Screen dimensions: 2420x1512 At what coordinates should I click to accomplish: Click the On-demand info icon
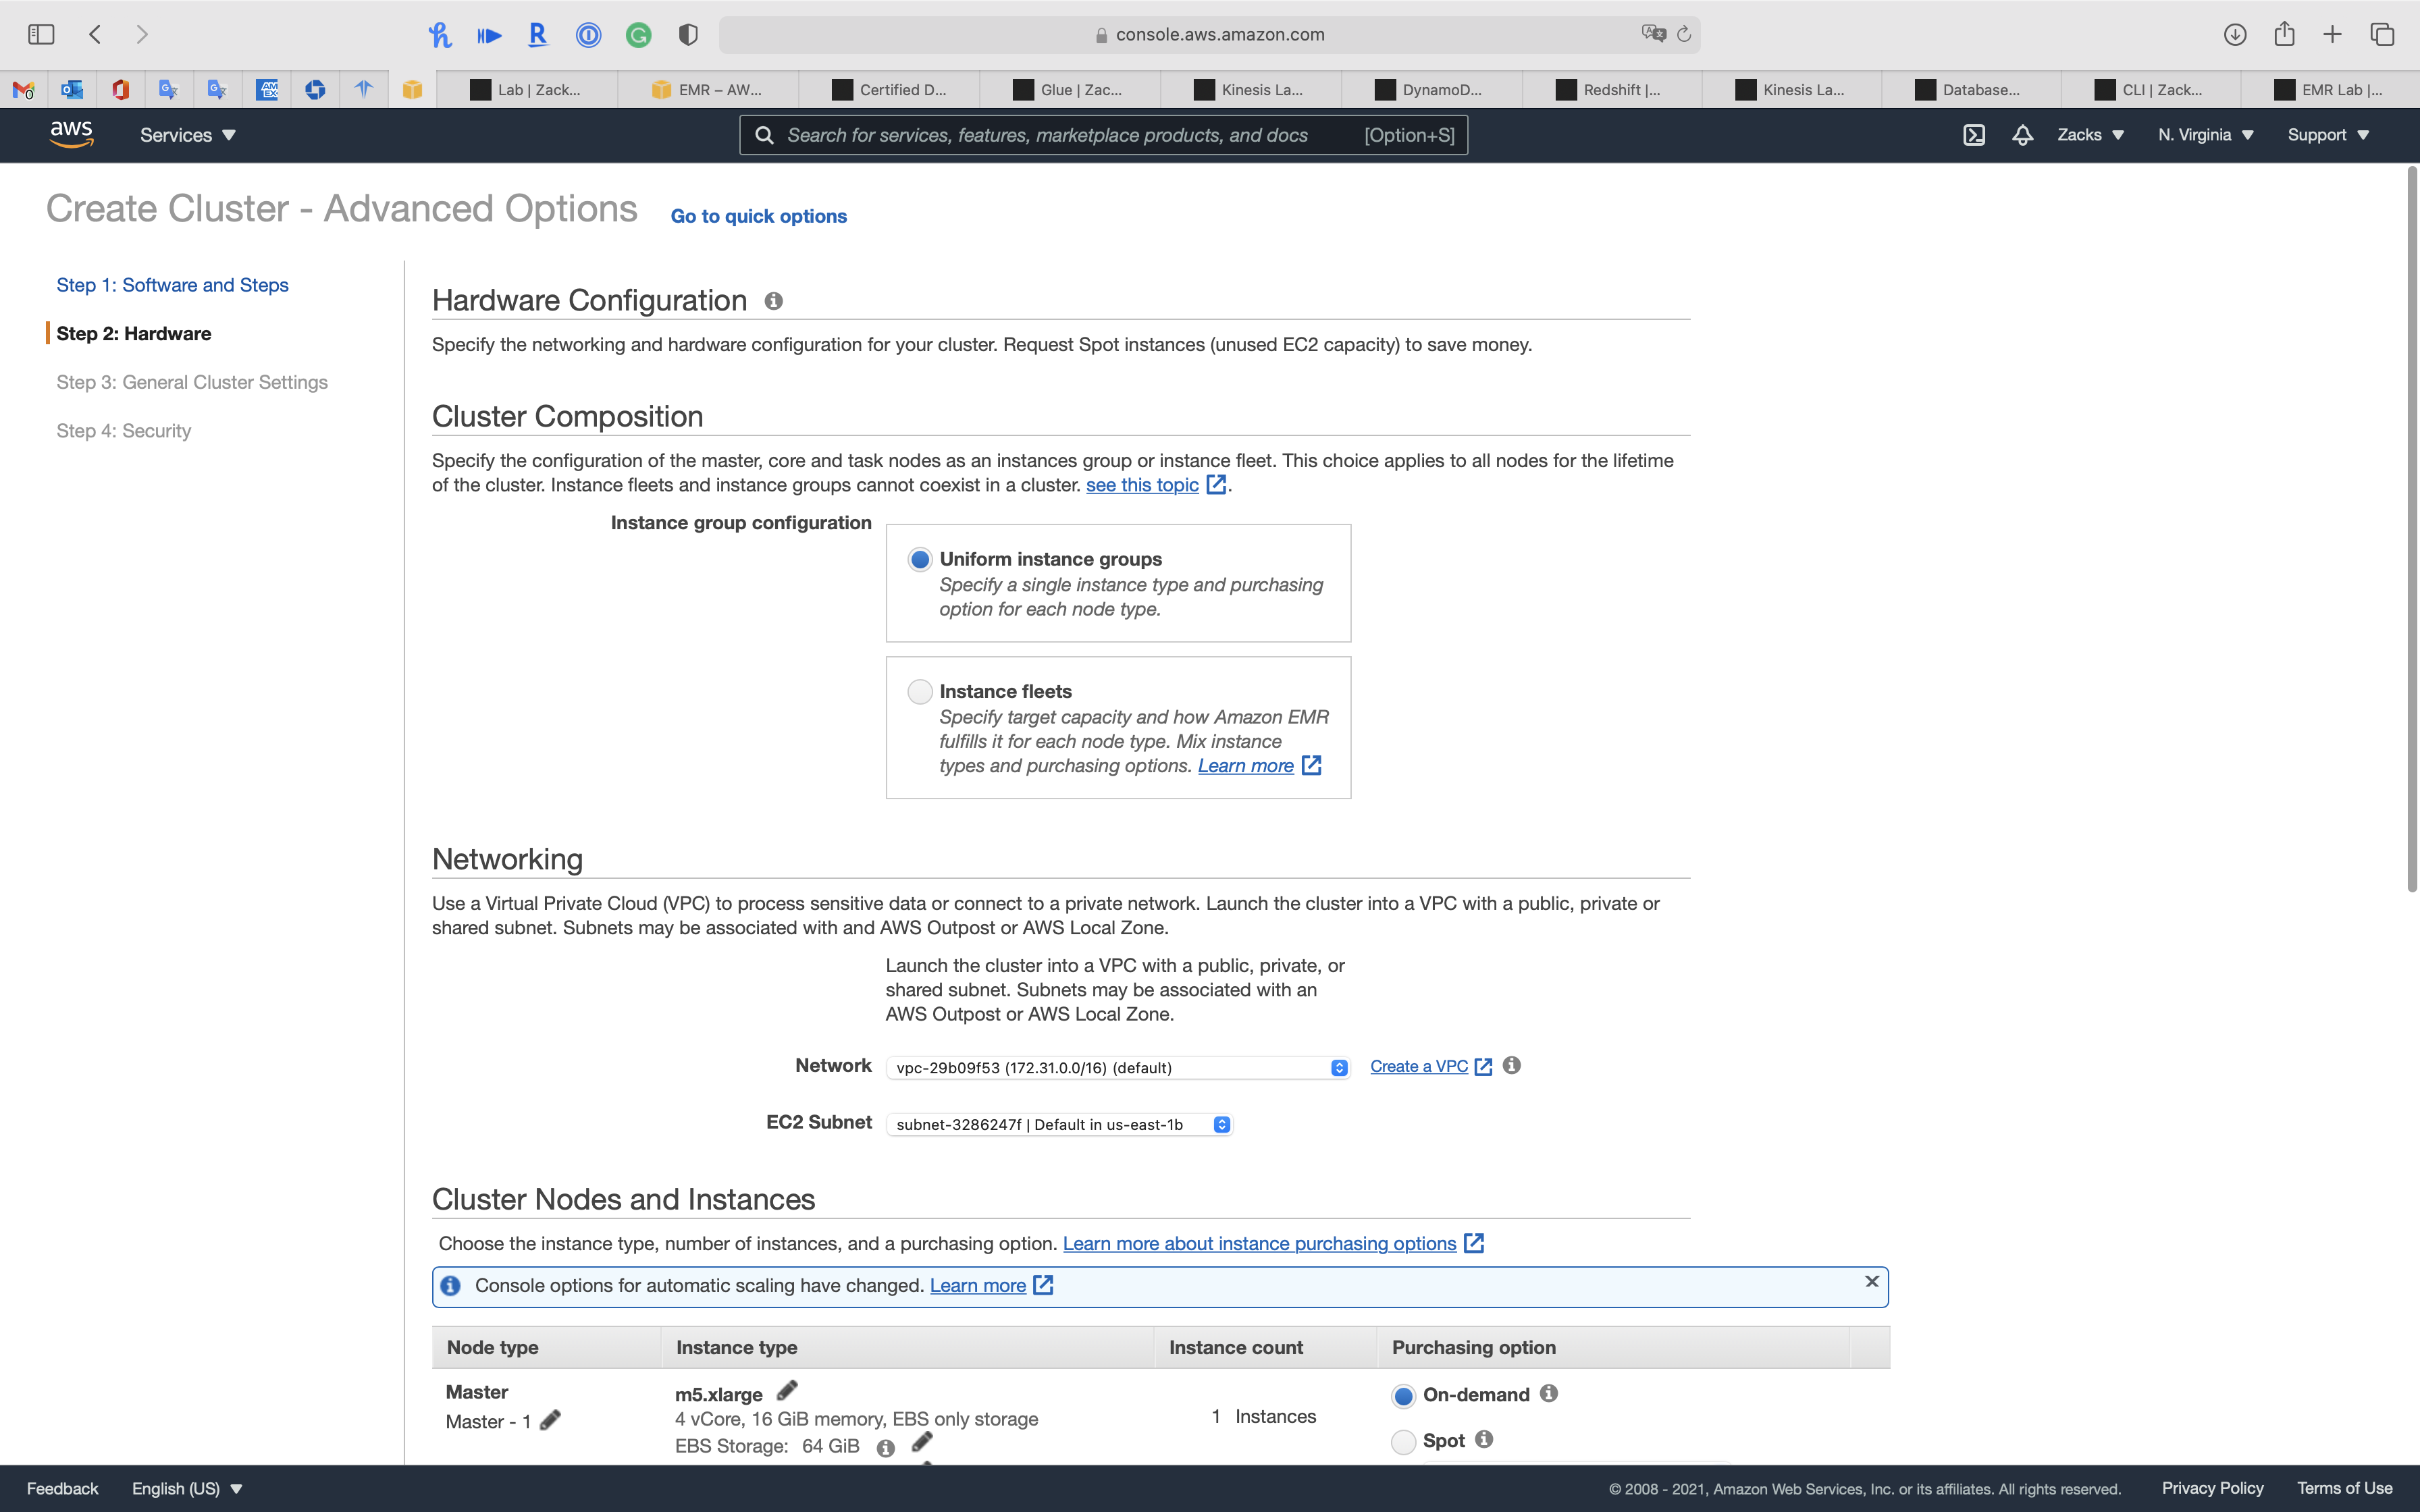[1549, 1393]
